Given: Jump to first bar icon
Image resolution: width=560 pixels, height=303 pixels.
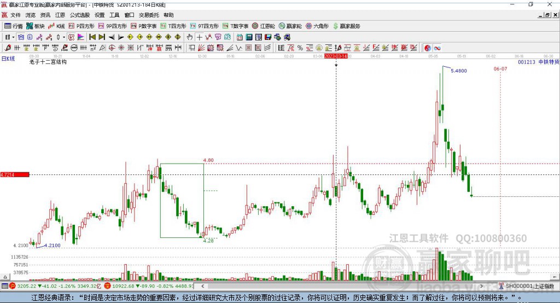Looking at the screenshot, I should [x=92, y=37].
